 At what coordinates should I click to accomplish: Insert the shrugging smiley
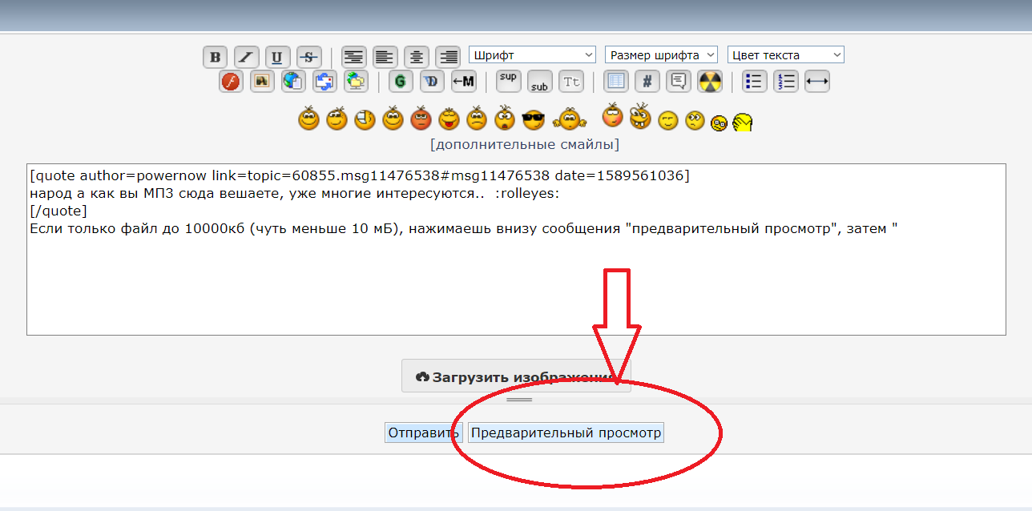[569, 119]
